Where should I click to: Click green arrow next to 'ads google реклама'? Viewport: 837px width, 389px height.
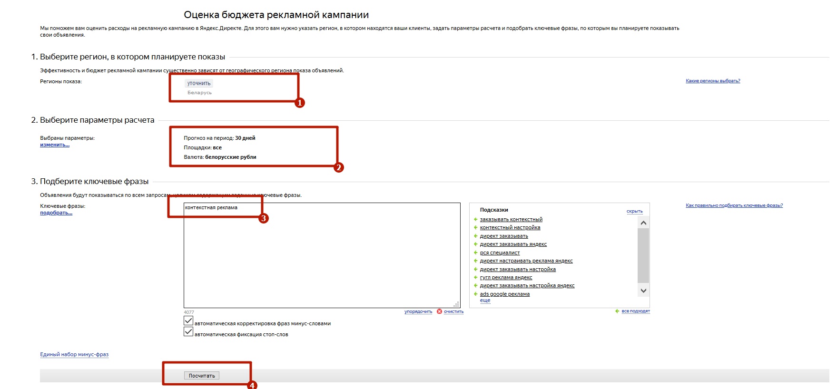[475, 294]
